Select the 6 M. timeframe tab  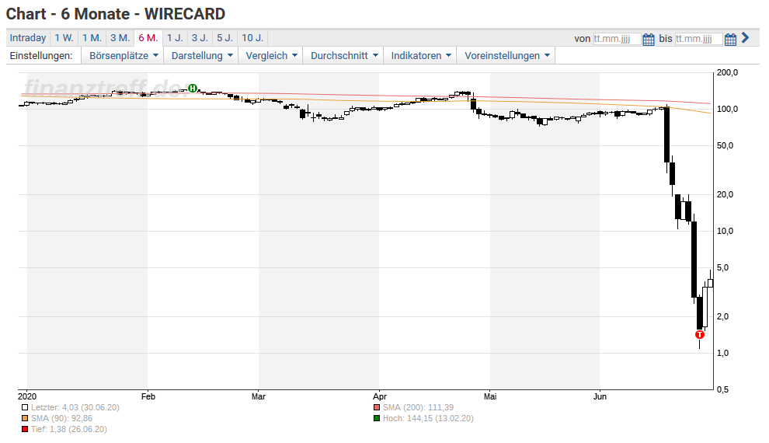(148, 38)
